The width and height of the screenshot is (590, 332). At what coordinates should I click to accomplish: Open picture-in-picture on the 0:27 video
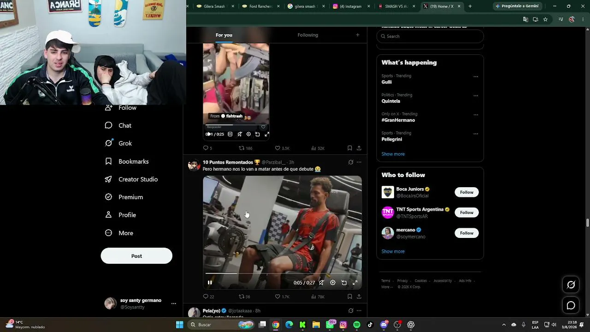click(x=344, y=283)
